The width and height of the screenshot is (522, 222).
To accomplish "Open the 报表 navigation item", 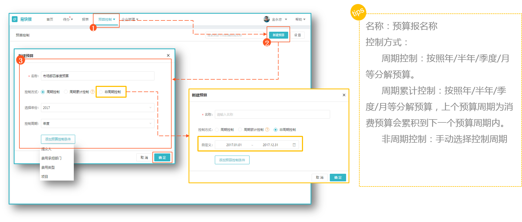I will click(85, 19).
